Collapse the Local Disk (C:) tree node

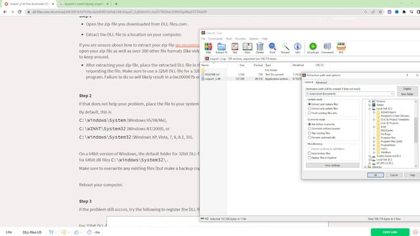click(369, 109)
